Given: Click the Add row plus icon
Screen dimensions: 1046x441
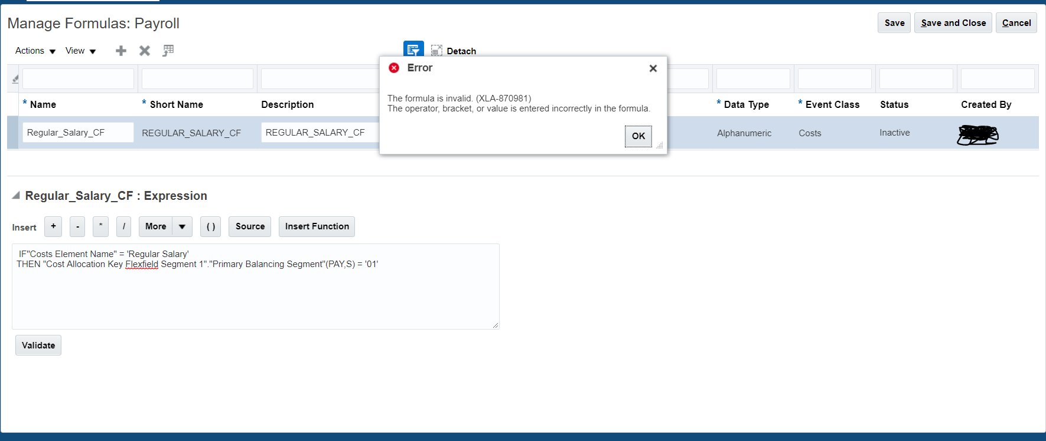Looking at the screenshot, I should coord(121,51).
